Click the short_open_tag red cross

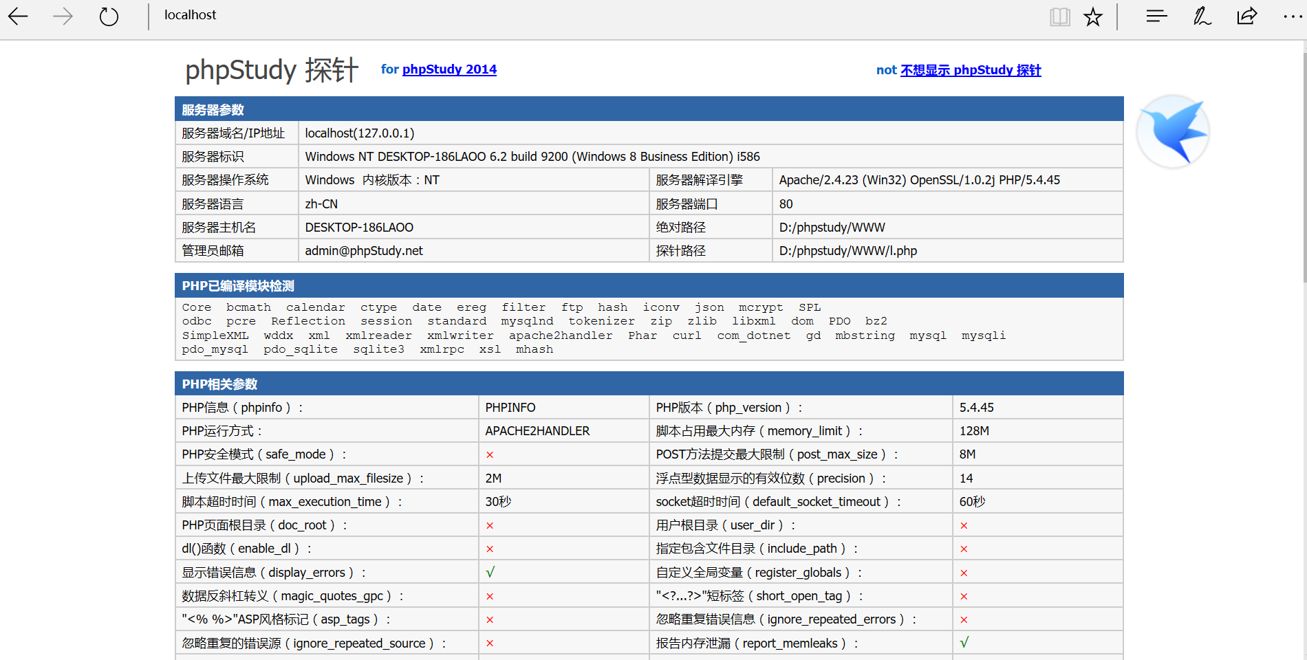point(964,597)
